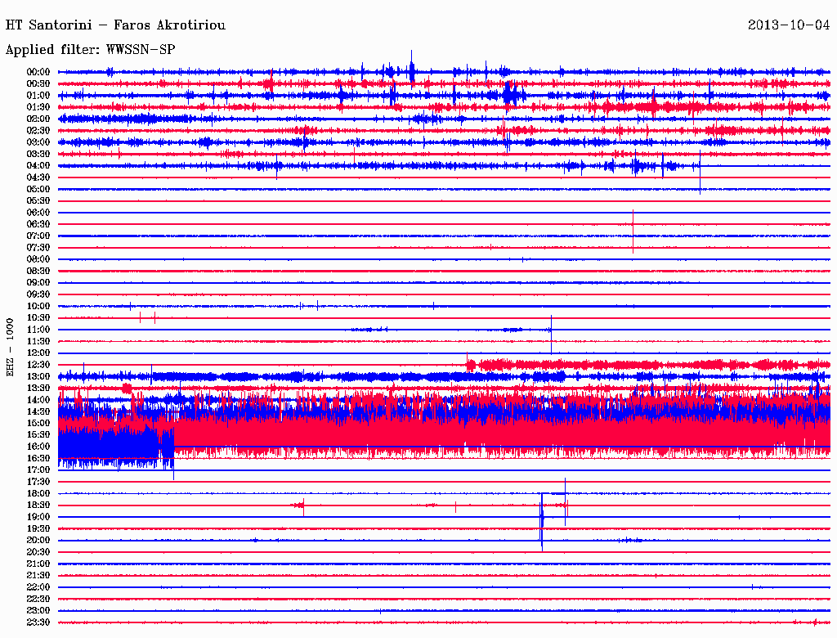Select the 00:30 time row label
The image size is (837, 638).
coord(38,84)
